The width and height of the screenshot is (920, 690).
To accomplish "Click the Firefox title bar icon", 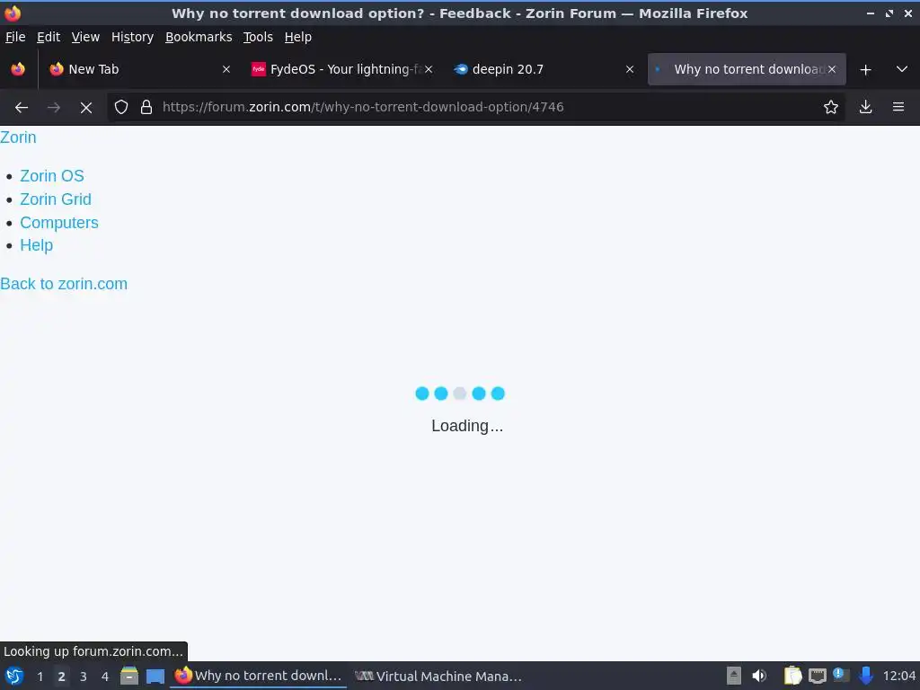I will pyautogui.click(x=13, y=13).
